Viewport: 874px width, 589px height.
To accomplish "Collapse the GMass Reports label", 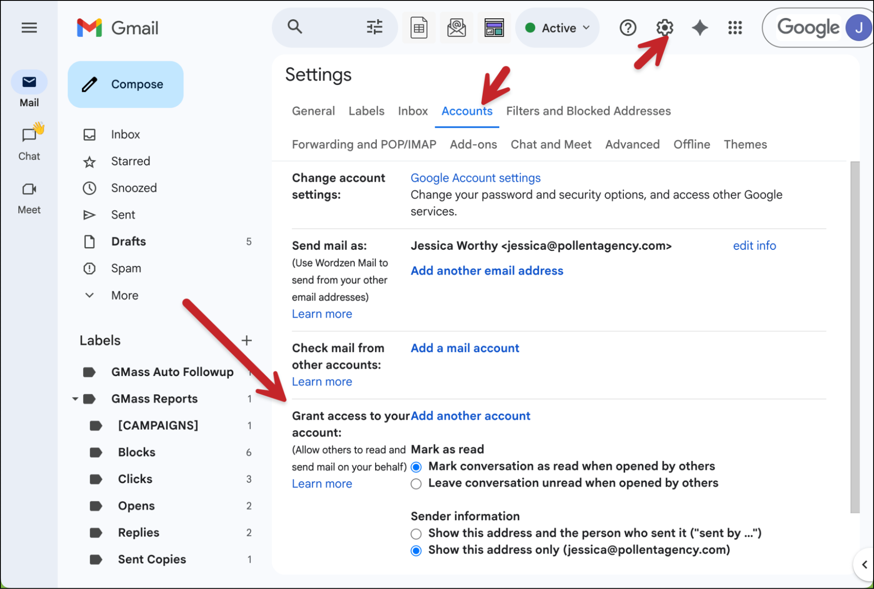I will point(75,399).
